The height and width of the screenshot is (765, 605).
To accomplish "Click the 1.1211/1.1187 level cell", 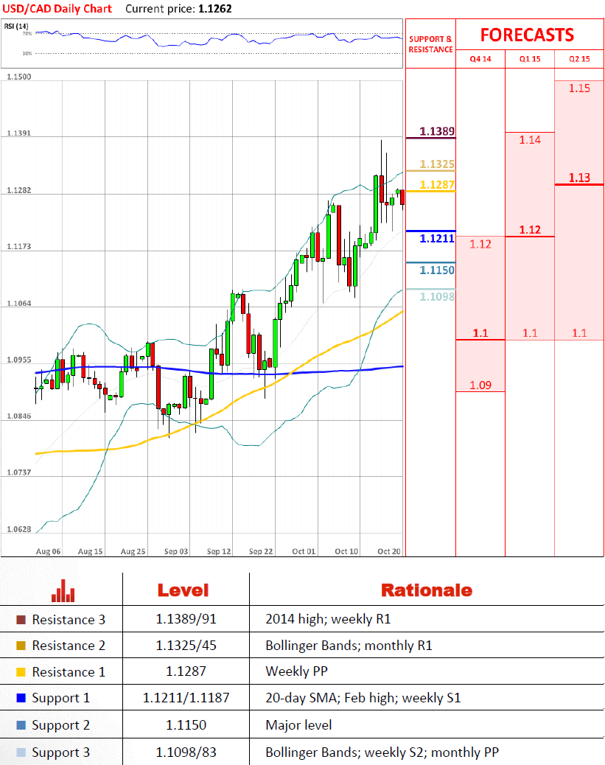I will [186, 698].
